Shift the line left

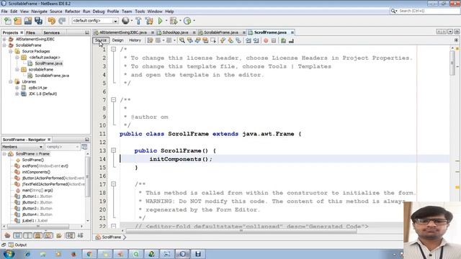coord(249,40)
